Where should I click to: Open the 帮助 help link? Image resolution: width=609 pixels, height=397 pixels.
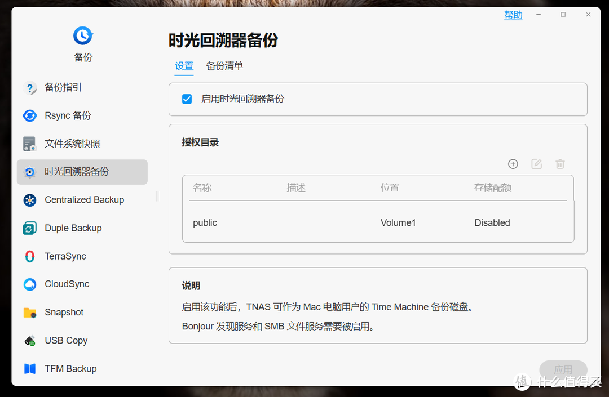[x=513, y=15]
